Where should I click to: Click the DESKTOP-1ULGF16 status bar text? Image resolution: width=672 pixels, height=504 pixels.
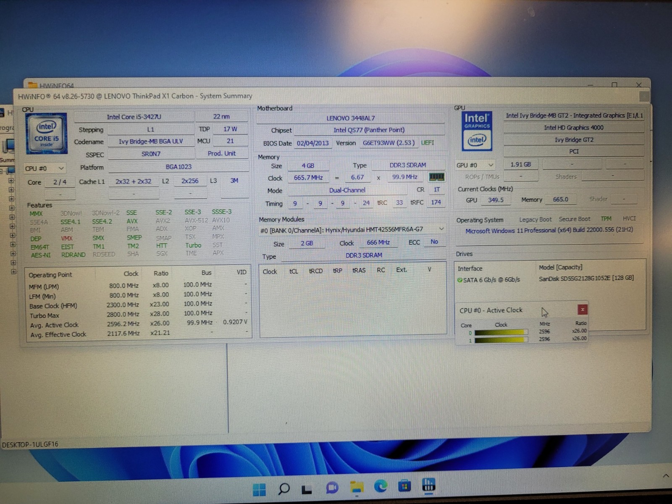[30, 444]
